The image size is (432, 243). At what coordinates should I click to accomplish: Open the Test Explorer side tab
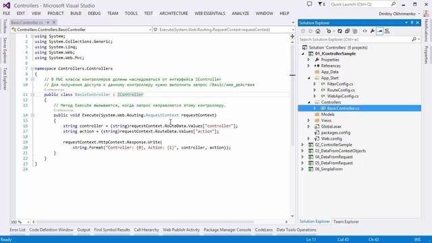coord(5,79)
